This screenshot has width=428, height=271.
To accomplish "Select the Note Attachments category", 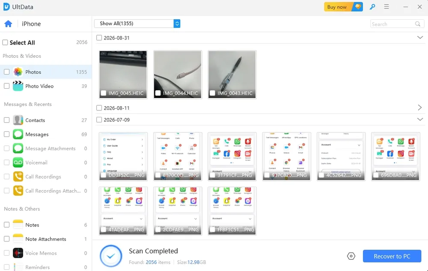I will [x=46, y=239].
